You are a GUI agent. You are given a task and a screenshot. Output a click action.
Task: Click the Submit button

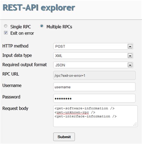64,137
